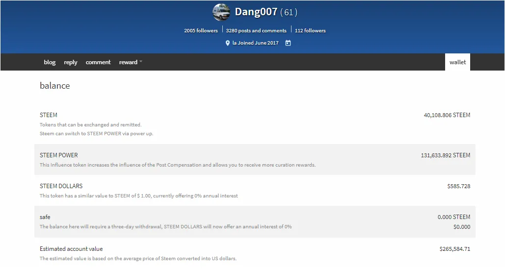Click the la Joined June 2017 text
Image resolution: width=505 pixels, height=269 pixels.
(255, 43)
